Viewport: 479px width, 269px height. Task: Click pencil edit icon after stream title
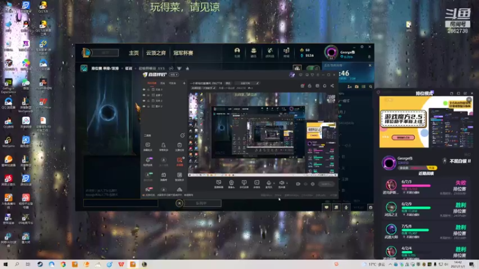pos(257,83)
